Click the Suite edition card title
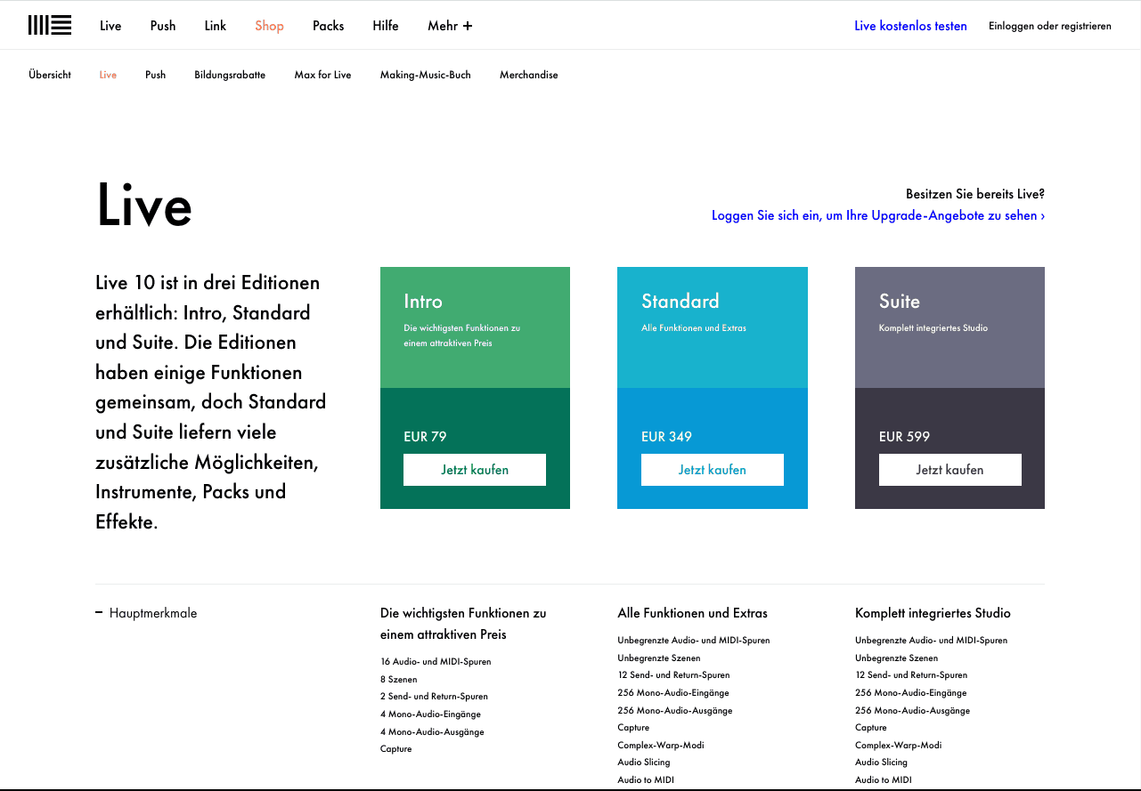This screenshot has width=1141, height=791. [900, 301]
